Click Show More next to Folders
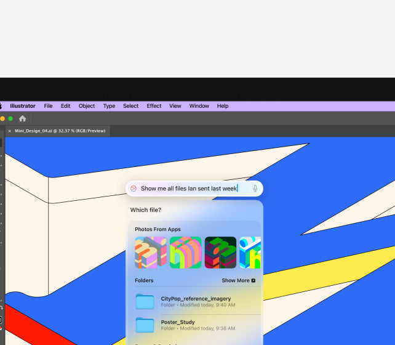This screenshot has width=395, height=345. (236, 280)
